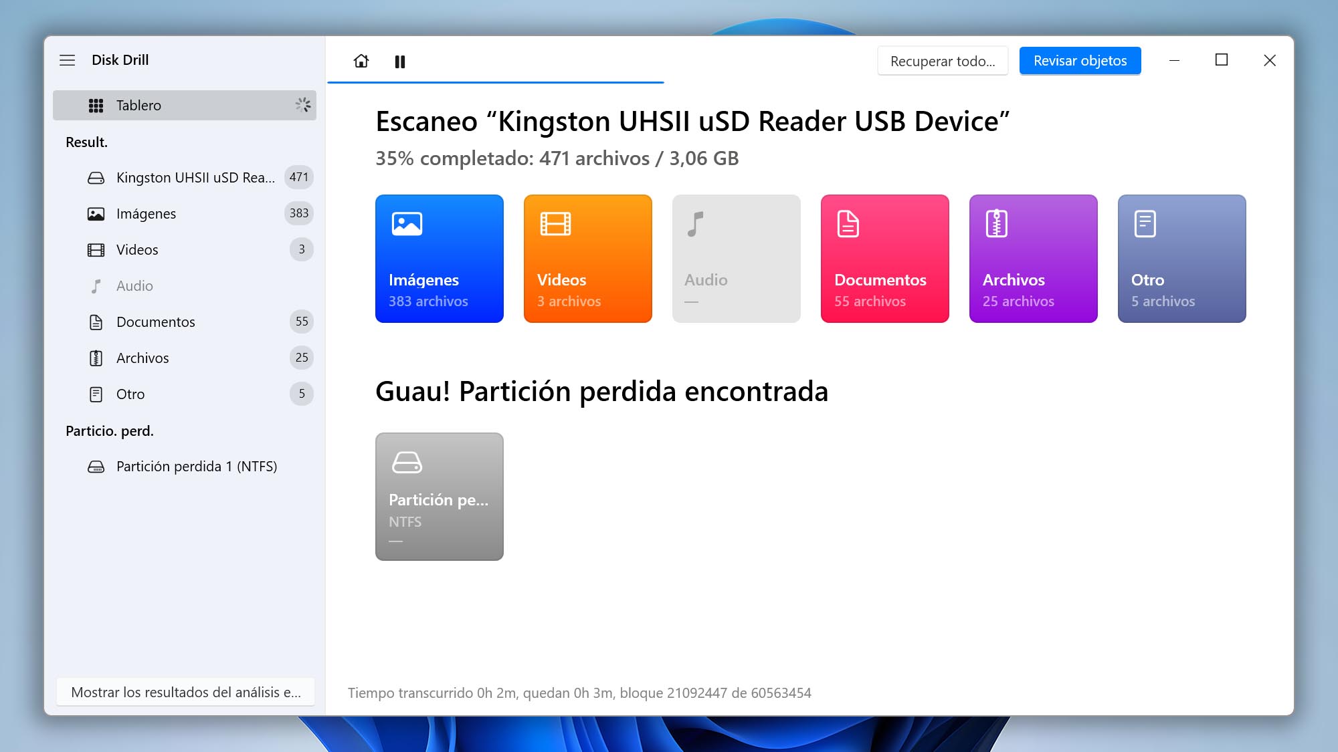Screen dimensions: 1338x752
Task: Minimize the Disk Drill window
Action: [x=1174, y=60]
